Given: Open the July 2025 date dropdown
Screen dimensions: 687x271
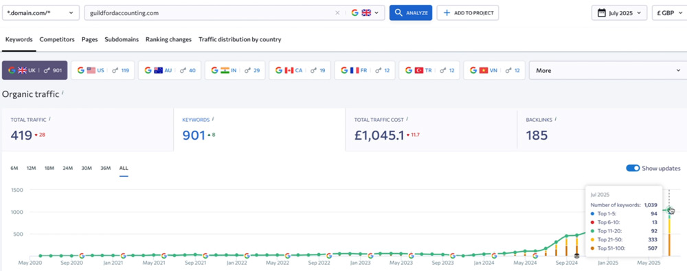Looking at the screenshot, I should coord(619,12).
